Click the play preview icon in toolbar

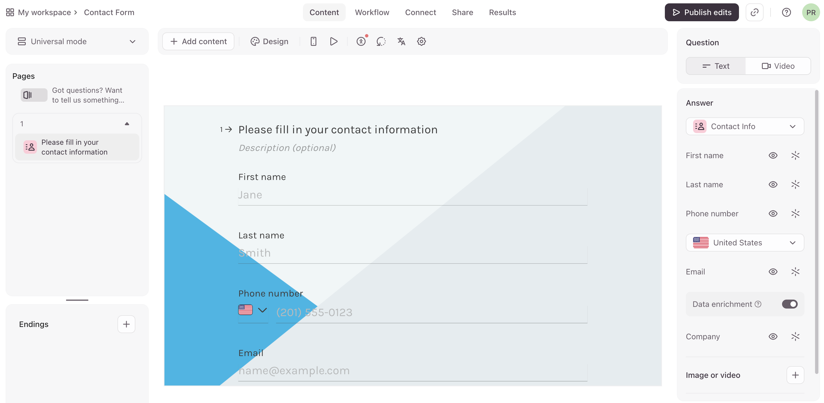point(333,42)
